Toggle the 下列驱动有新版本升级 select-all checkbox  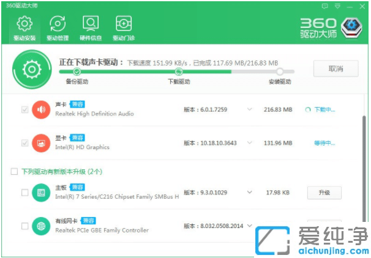(x=15, y=172)
